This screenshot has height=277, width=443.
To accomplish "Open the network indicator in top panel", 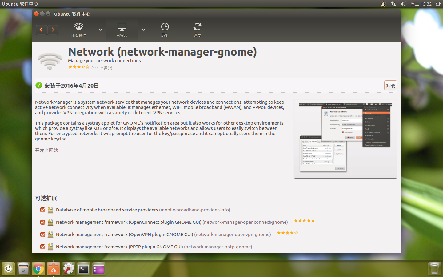I will [x=393, y=4].
